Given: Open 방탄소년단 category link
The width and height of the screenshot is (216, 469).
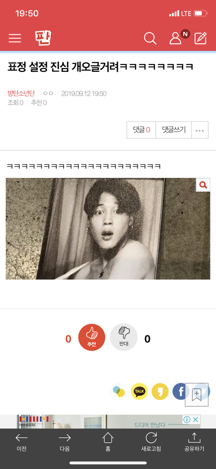Looking at the screenshot, I should coord(21,93).
